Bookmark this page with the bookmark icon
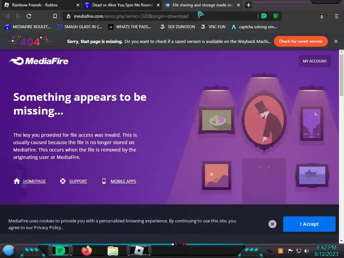344x258 pixels. 55,16
